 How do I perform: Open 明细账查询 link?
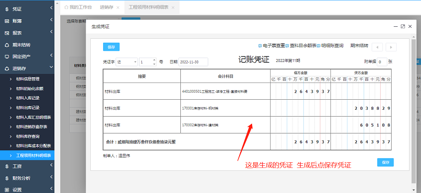(332, 46)
